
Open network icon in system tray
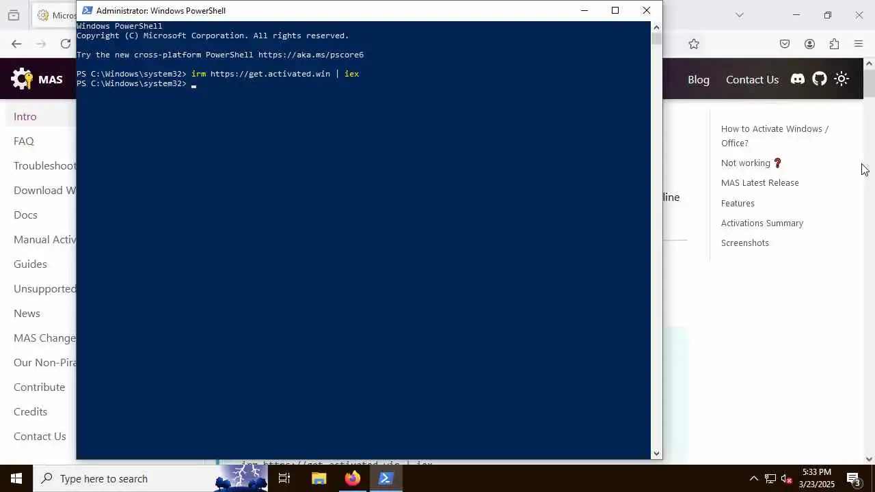click(x=770, y=478)
